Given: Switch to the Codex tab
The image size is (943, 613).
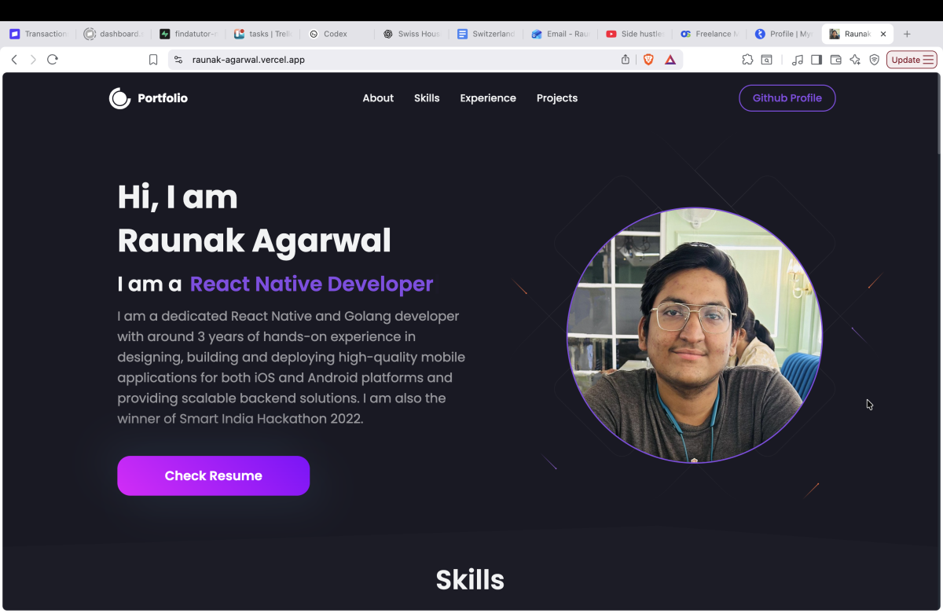Looking at the screenshot, I should [x=335, y=34].
